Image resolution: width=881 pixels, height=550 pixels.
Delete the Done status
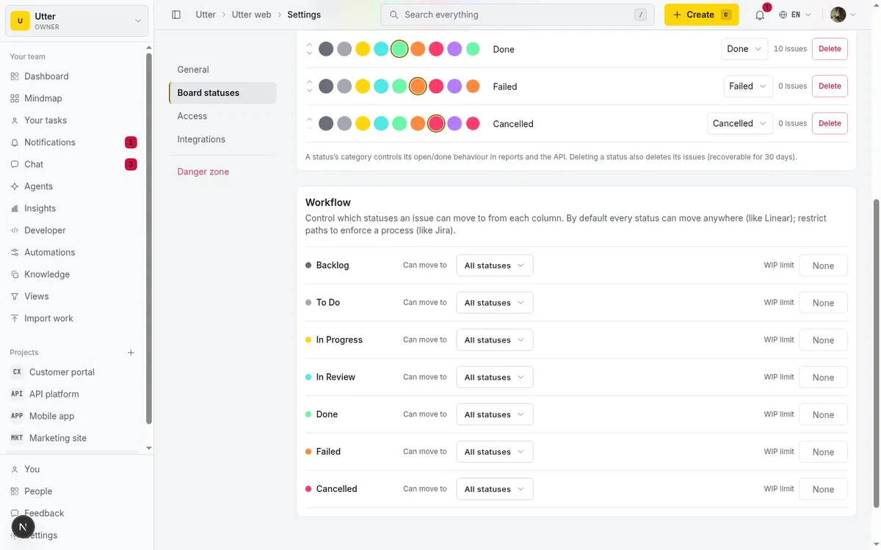click(x=830, y=49)
